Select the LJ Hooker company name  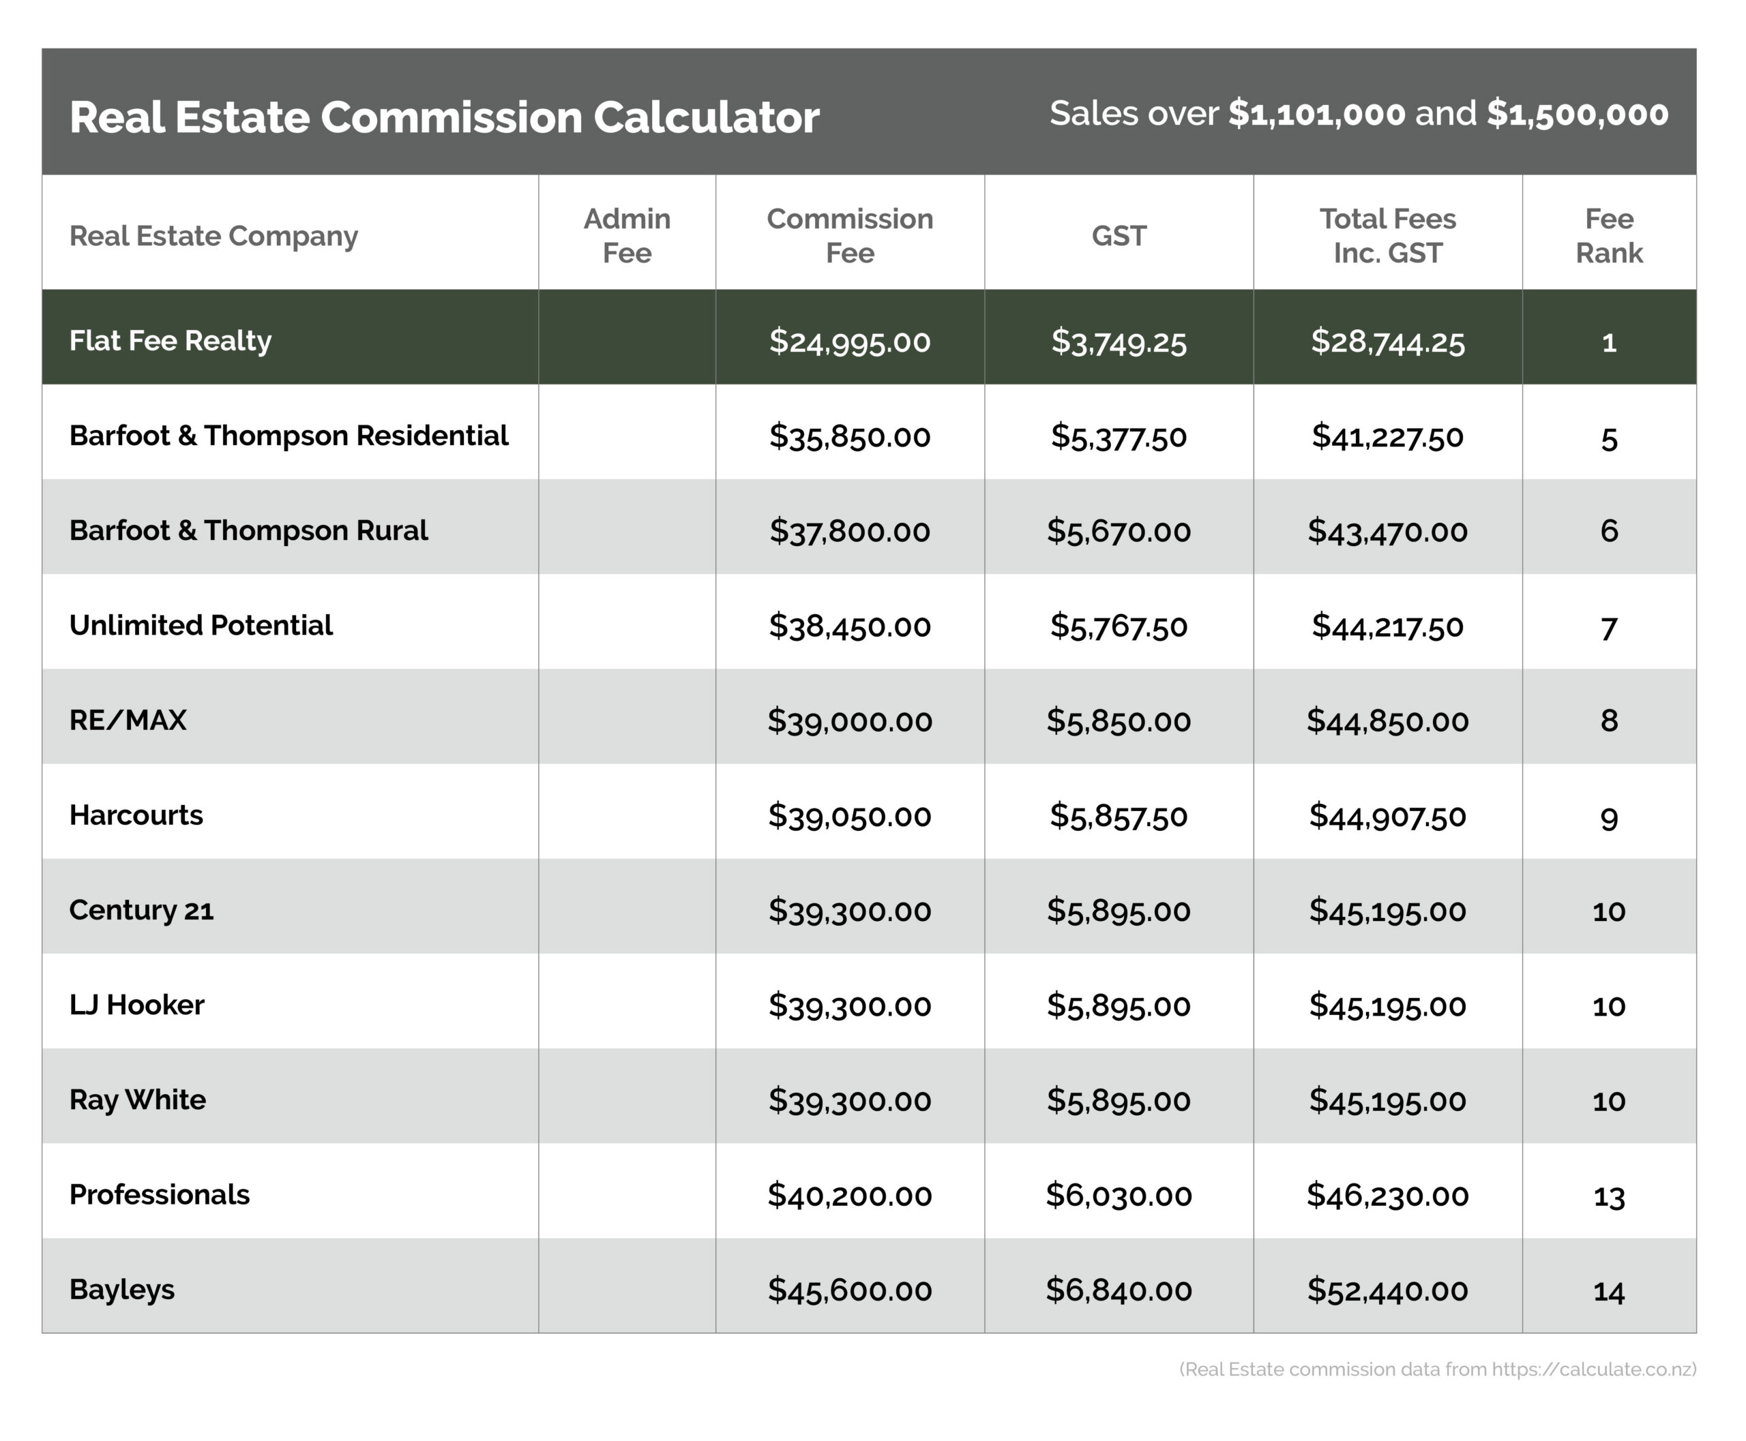[x=136, y=1005]
